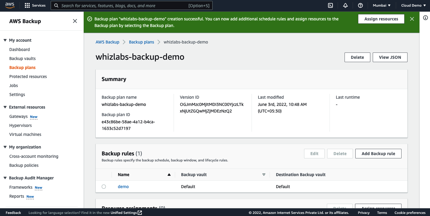
Task: Open Backup plans in sidebar
Action: 22,67
